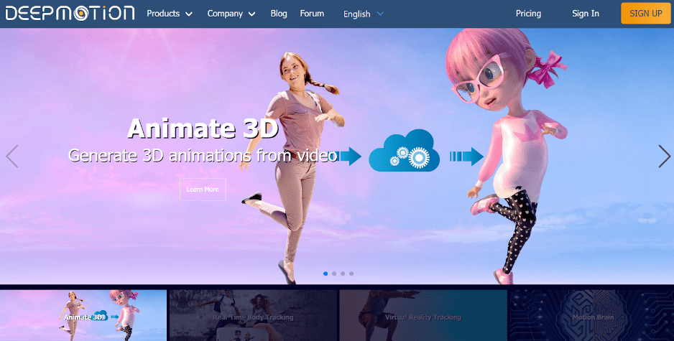Viewport: 674px width, 341px height.
Task: Click the Animate 3D headline text
Action: tap(203, 129)
